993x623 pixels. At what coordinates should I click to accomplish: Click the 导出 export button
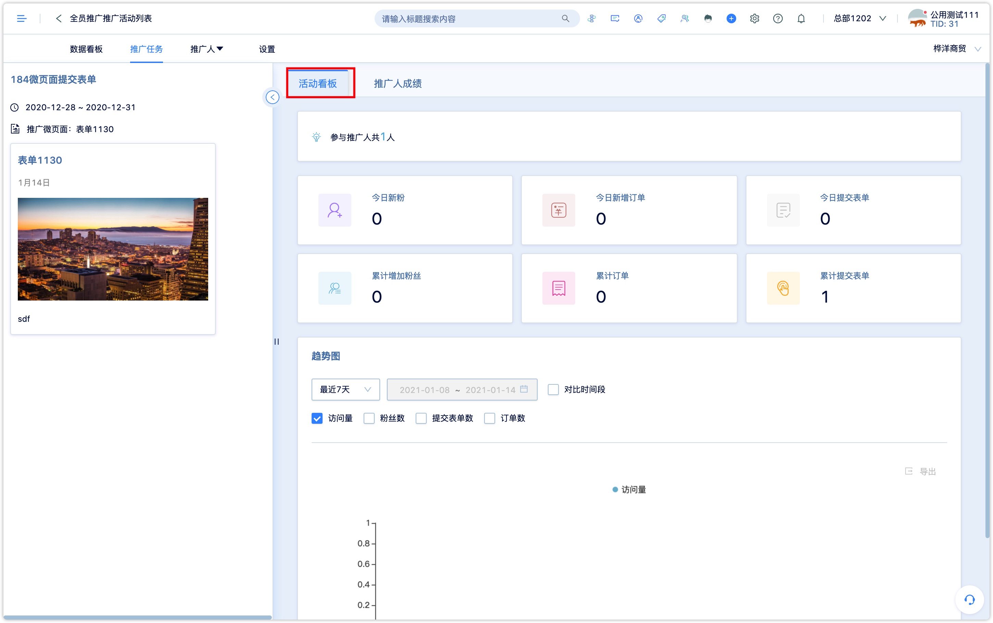[x=920, y=471]
